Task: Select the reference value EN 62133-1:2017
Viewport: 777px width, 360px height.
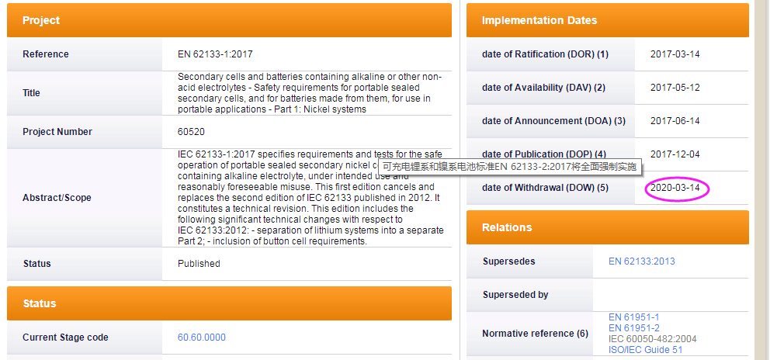Action: [215, 54]
